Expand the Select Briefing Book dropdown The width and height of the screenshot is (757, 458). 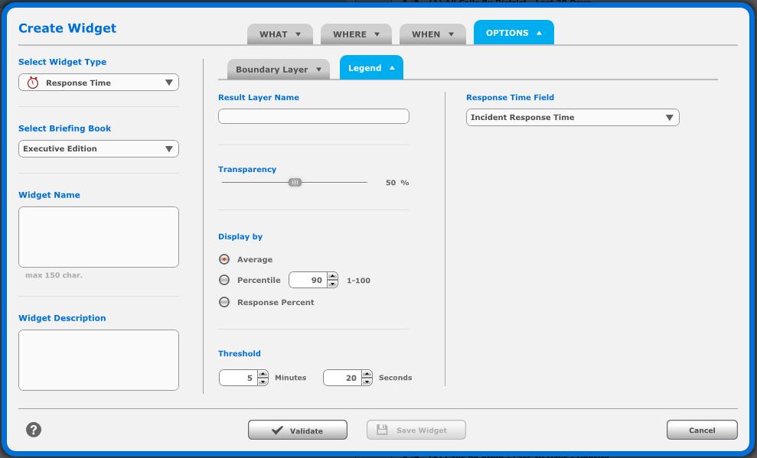click(99, 148)
